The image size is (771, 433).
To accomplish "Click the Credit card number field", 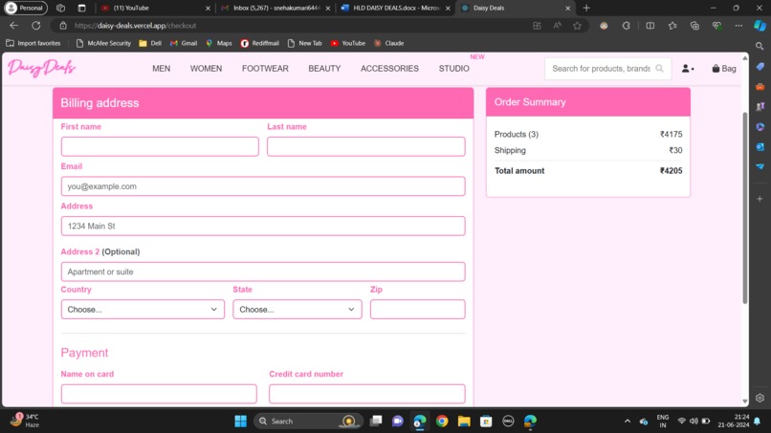I will pos(366,394).
